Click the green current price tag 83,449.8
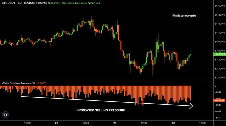This screenshot has height=126, width=226. (x=219, y=54)
